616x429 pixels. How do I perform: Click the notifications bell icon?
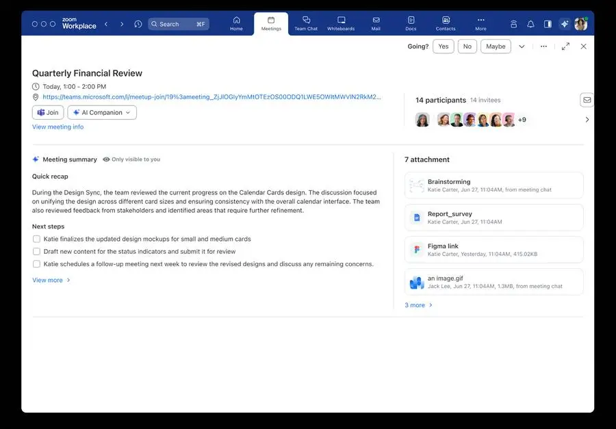pyautogui.click(x=530, y=24)
